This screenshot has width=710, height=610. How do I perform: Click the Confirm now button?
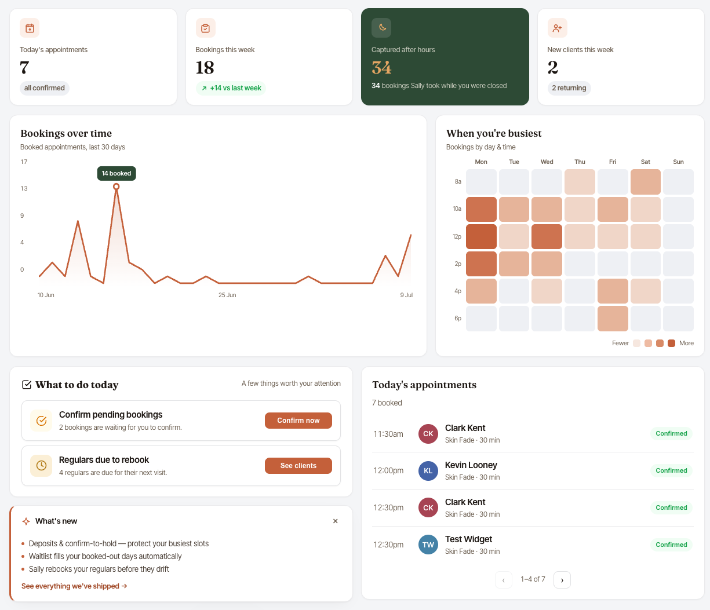point(298,421)
